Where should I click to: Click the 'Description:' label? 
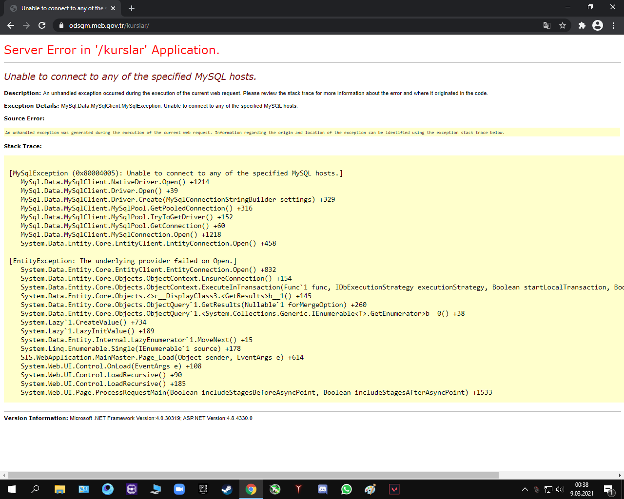point(22,93)
